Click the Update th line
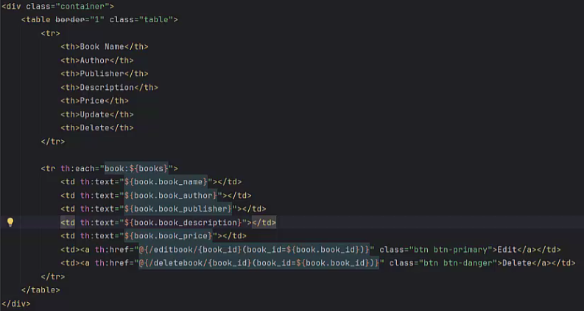This screenshot has height=311, width=584. (x=96, y=114)
